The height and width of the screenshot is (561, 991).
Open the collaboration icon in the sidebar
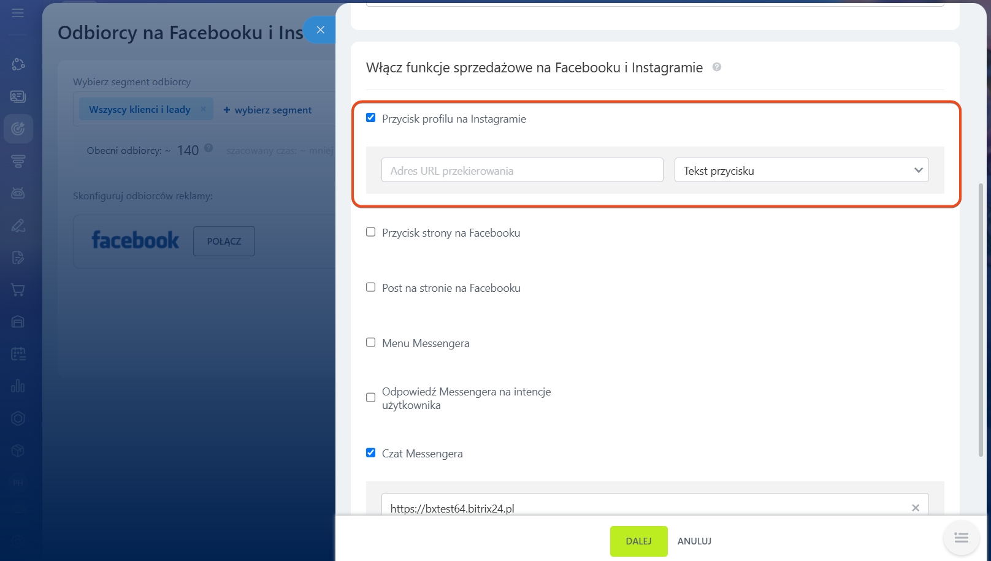[x=18, y=64]
